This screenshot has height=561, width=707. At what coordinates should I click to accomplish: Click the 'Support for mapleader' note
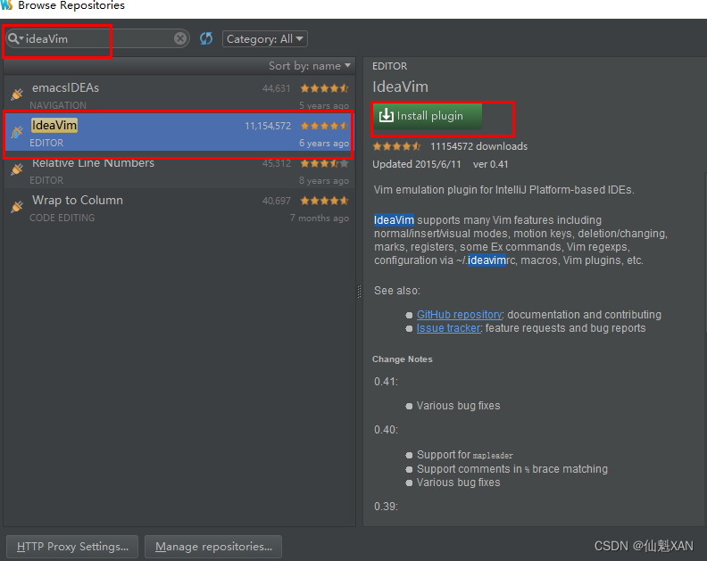[x=465, y=455]
